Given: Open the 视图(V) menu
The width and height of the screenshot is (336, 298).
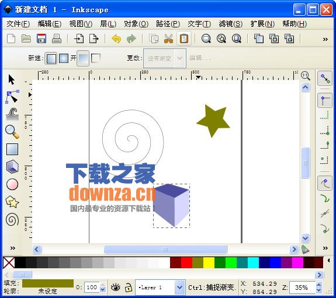Looking at the screenshot, I should 81,24.
